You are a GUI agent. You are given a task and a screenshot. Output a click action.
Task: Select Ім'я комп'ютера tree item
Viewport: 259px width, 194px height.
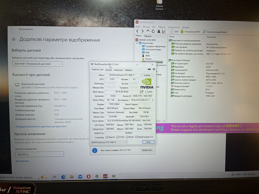[152, 50]
